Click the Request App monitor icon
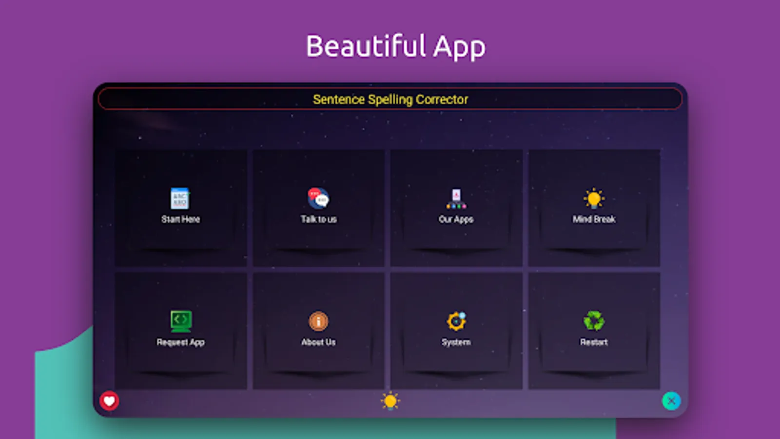Screen dimensions: 780x439 click(x=180, y=320)
